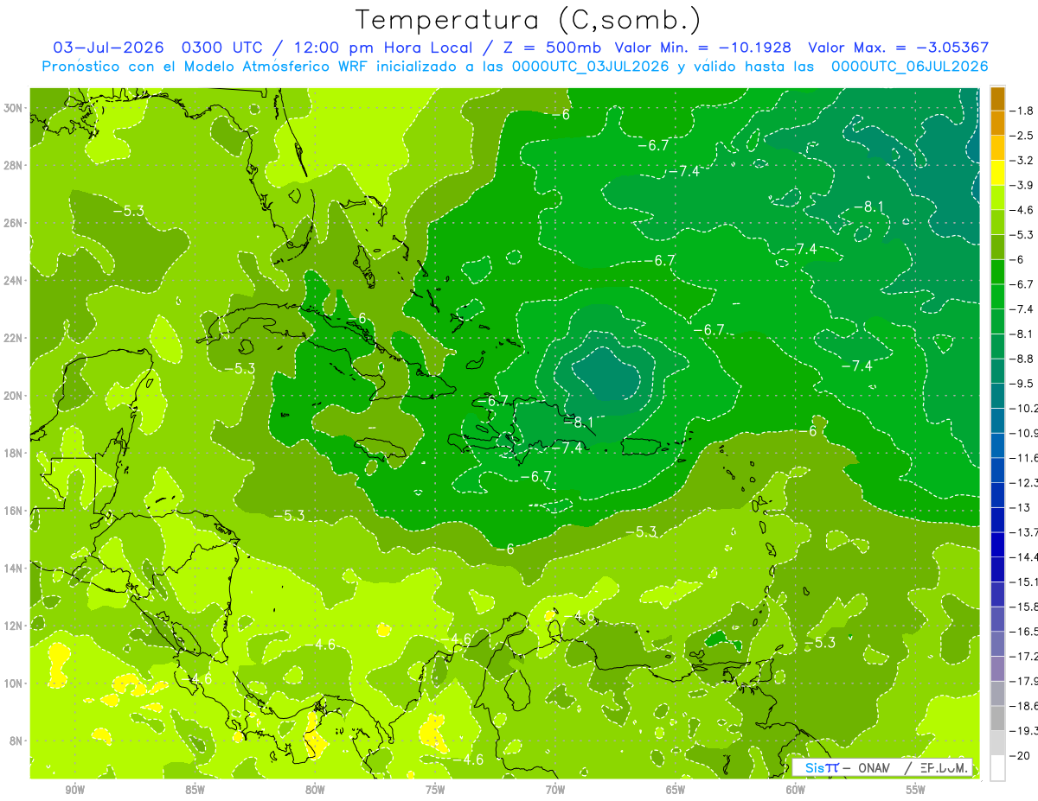Click the 18N latitude axis label
The image size is (1038, 801).
point(15,453)
